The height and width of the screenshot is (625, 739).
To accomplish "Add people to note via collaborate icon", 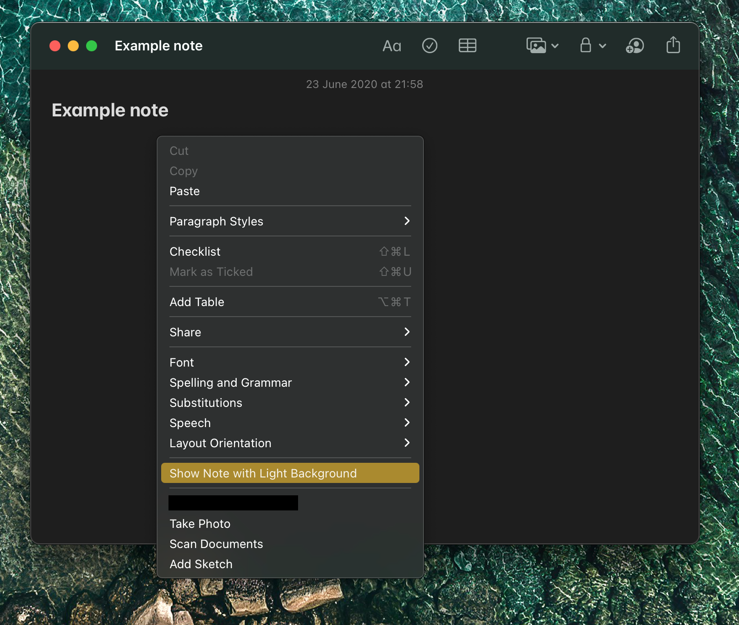I will (x=635, y=46).
